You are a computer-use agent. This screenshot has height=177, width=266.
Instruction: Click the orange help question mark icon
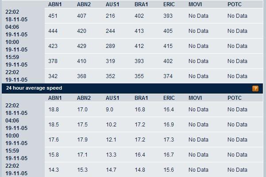tap(255, 88)
